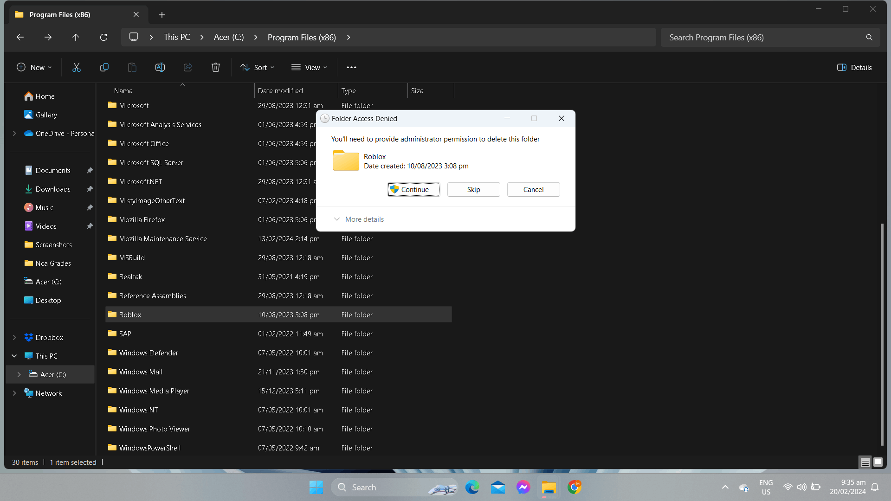Image resolution: width=891 pixels, height=501 pixels.
Task: Expand More details in the dialog
Action: point(359,219)
